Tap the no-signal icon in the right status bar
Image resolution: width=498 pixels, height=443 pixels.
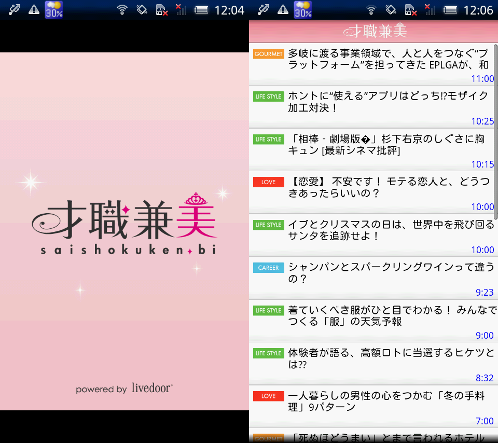tap(430, 10)
